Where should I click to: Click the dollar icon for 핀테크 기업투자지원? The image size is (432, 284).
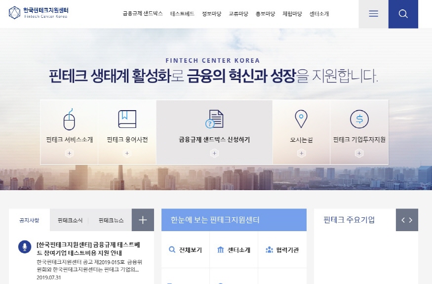pos(359,119)
